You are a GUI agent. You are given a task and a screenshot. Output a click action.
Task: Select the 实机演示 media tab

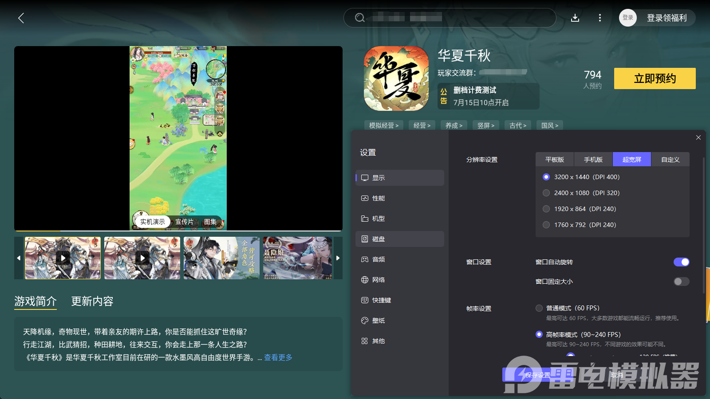click(152, 222)
